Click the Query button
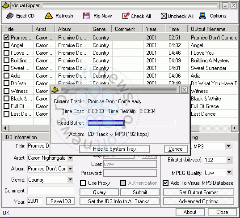 [x=99, y=192]
